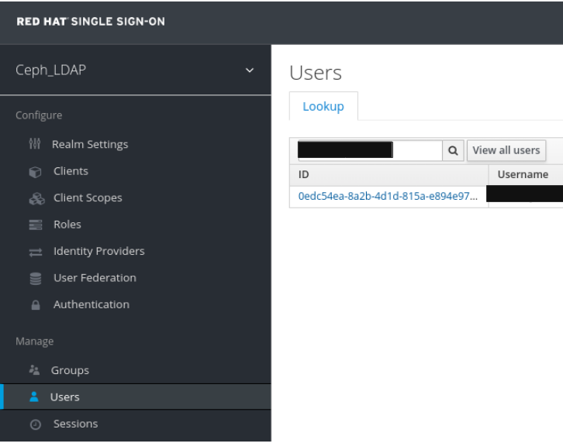Click the Realm Settings sliders icon
The image size is (563, 443).
coord(33,145)
